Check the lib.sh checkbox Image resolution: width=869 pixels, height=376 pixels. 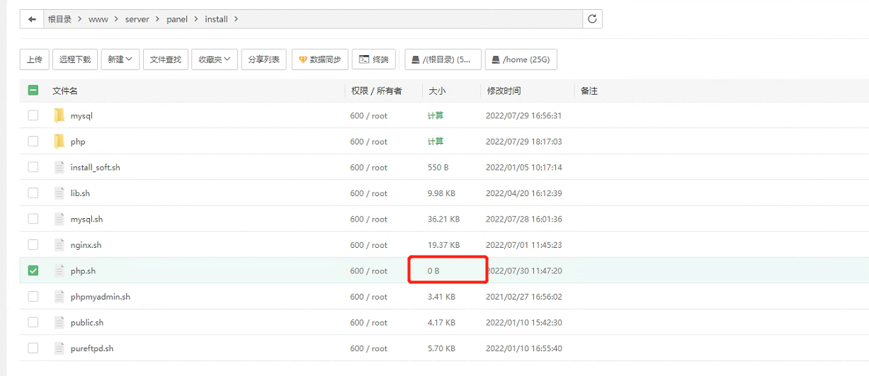(x=33, y=193)
